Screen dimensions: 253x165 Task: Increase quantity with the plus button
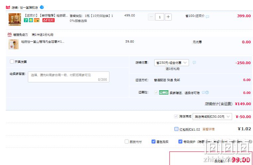(x=168, y=17)
